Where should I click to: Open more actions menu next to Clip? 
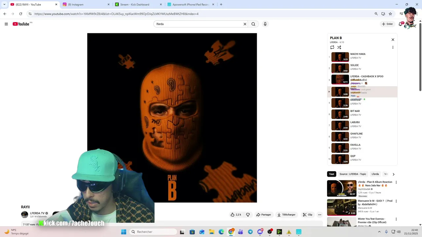coord(319,215)
